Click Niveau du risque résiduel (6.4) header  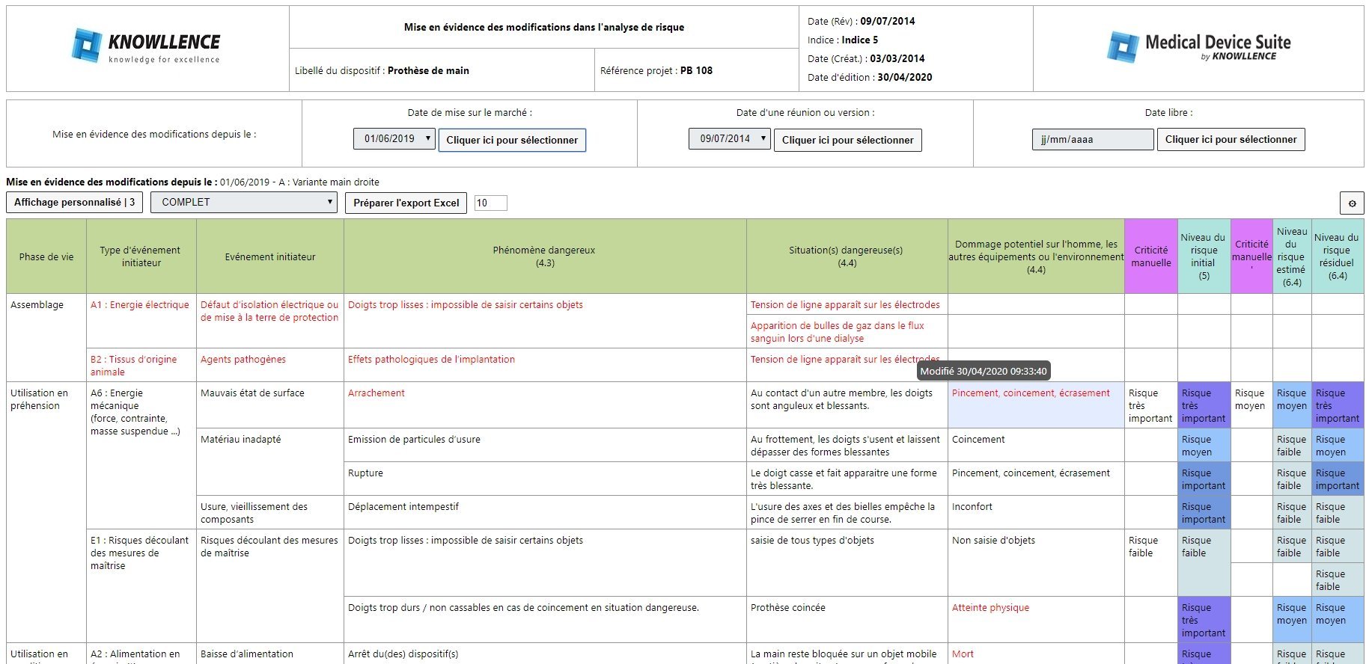coord(1337,256)
